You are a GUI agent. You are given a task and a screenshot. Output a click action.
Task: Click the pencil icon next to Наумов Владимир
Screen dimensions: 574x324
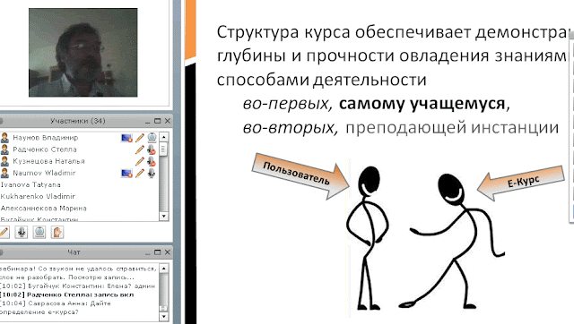tap(140, 138)
